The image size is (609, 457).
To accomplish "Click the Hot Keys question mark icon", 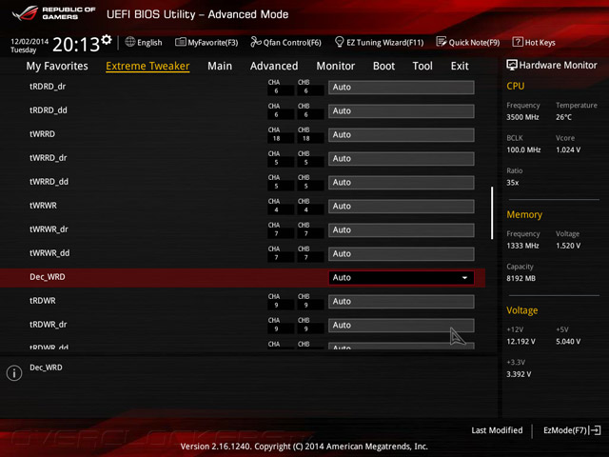I will tap(518, 42).
